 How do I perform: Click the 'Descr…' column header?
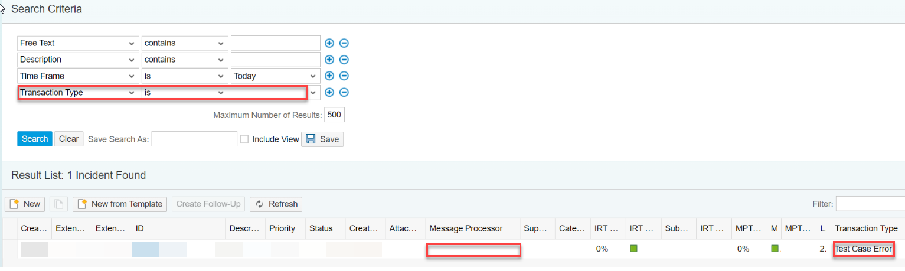245,228
